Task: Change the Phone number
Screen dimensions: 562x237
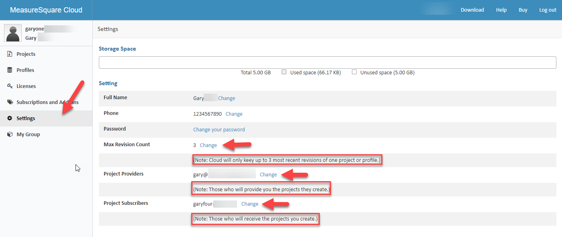Action: (234, 114)
